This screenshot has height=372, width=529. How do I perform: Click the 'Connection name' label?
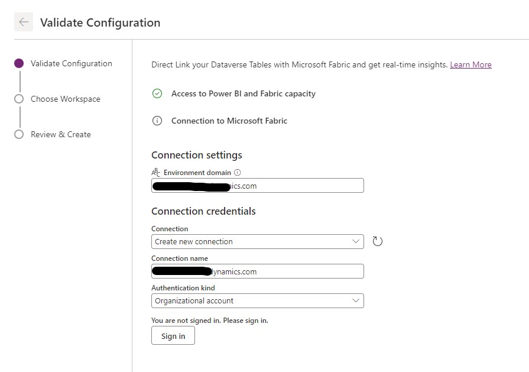point(180,258)
